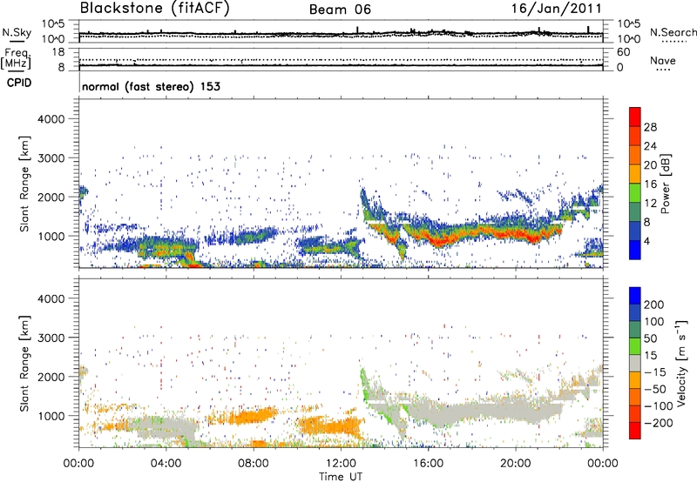This screenshot has width=697, height=482.
Task: Click the '60' Nave axis tick
Action: click(623, 52)
